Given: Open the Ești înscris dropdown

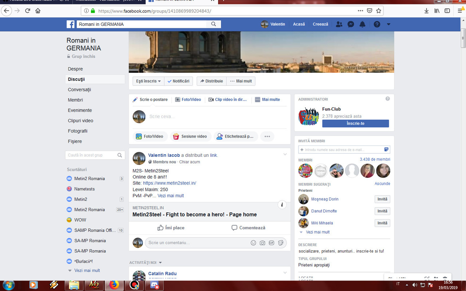Looking at the screenshot, I should 148,81.
